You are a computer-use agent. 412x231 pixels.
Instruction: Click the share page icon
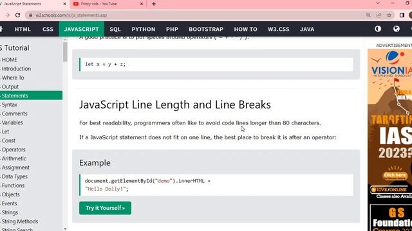[379, 15]
